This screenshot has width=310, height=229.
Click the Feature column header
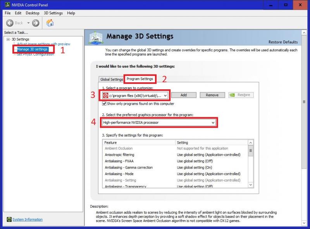pyautogui.click(x=139, y=142)
